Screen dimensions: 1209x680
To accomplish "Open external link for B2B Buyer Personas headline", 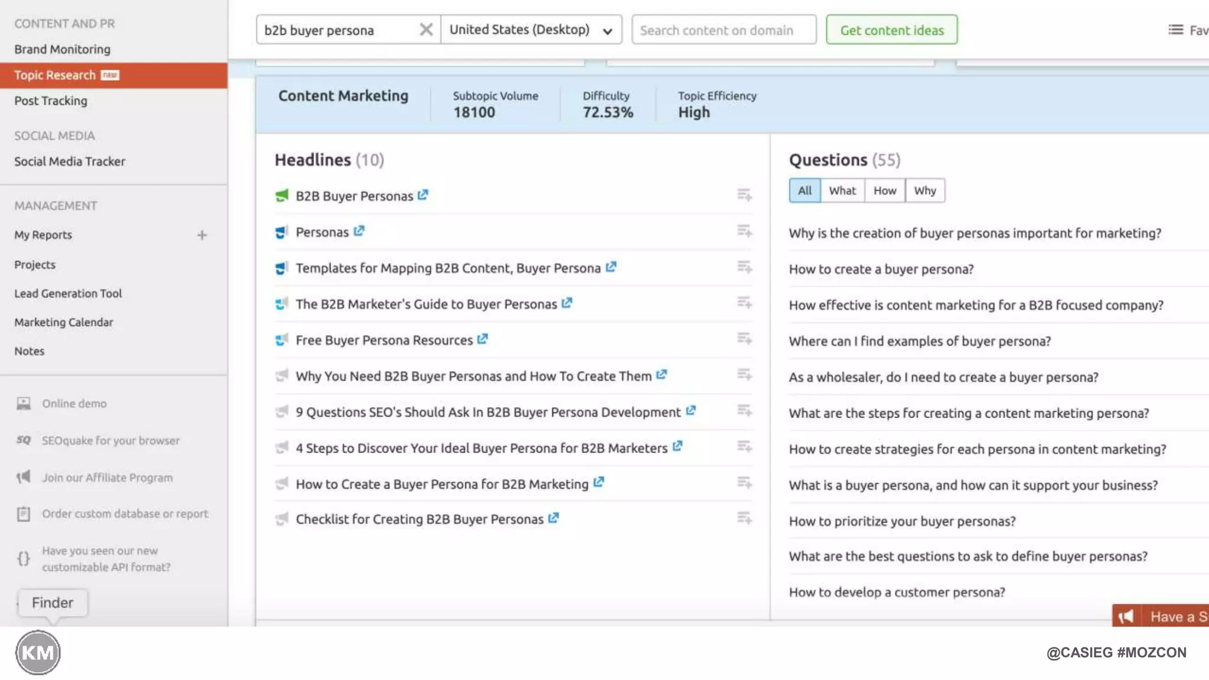I will (x=423, y=195).
